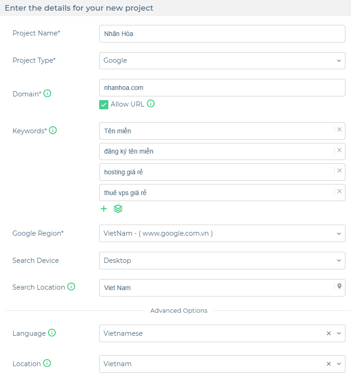Click the map pin icon in Search Location
Image resolution: width=351 pixels, height=380 pixels.
(339, 286)
